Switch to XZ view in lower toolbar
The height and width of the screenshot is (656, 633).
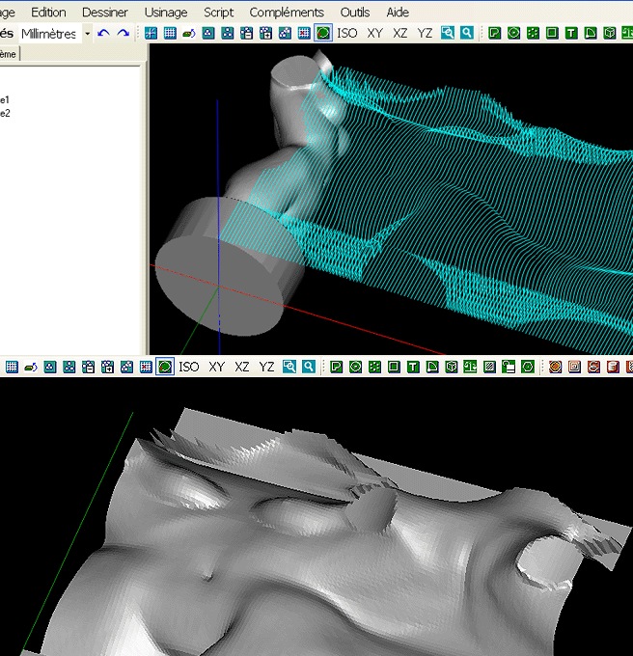pos(242,367)
